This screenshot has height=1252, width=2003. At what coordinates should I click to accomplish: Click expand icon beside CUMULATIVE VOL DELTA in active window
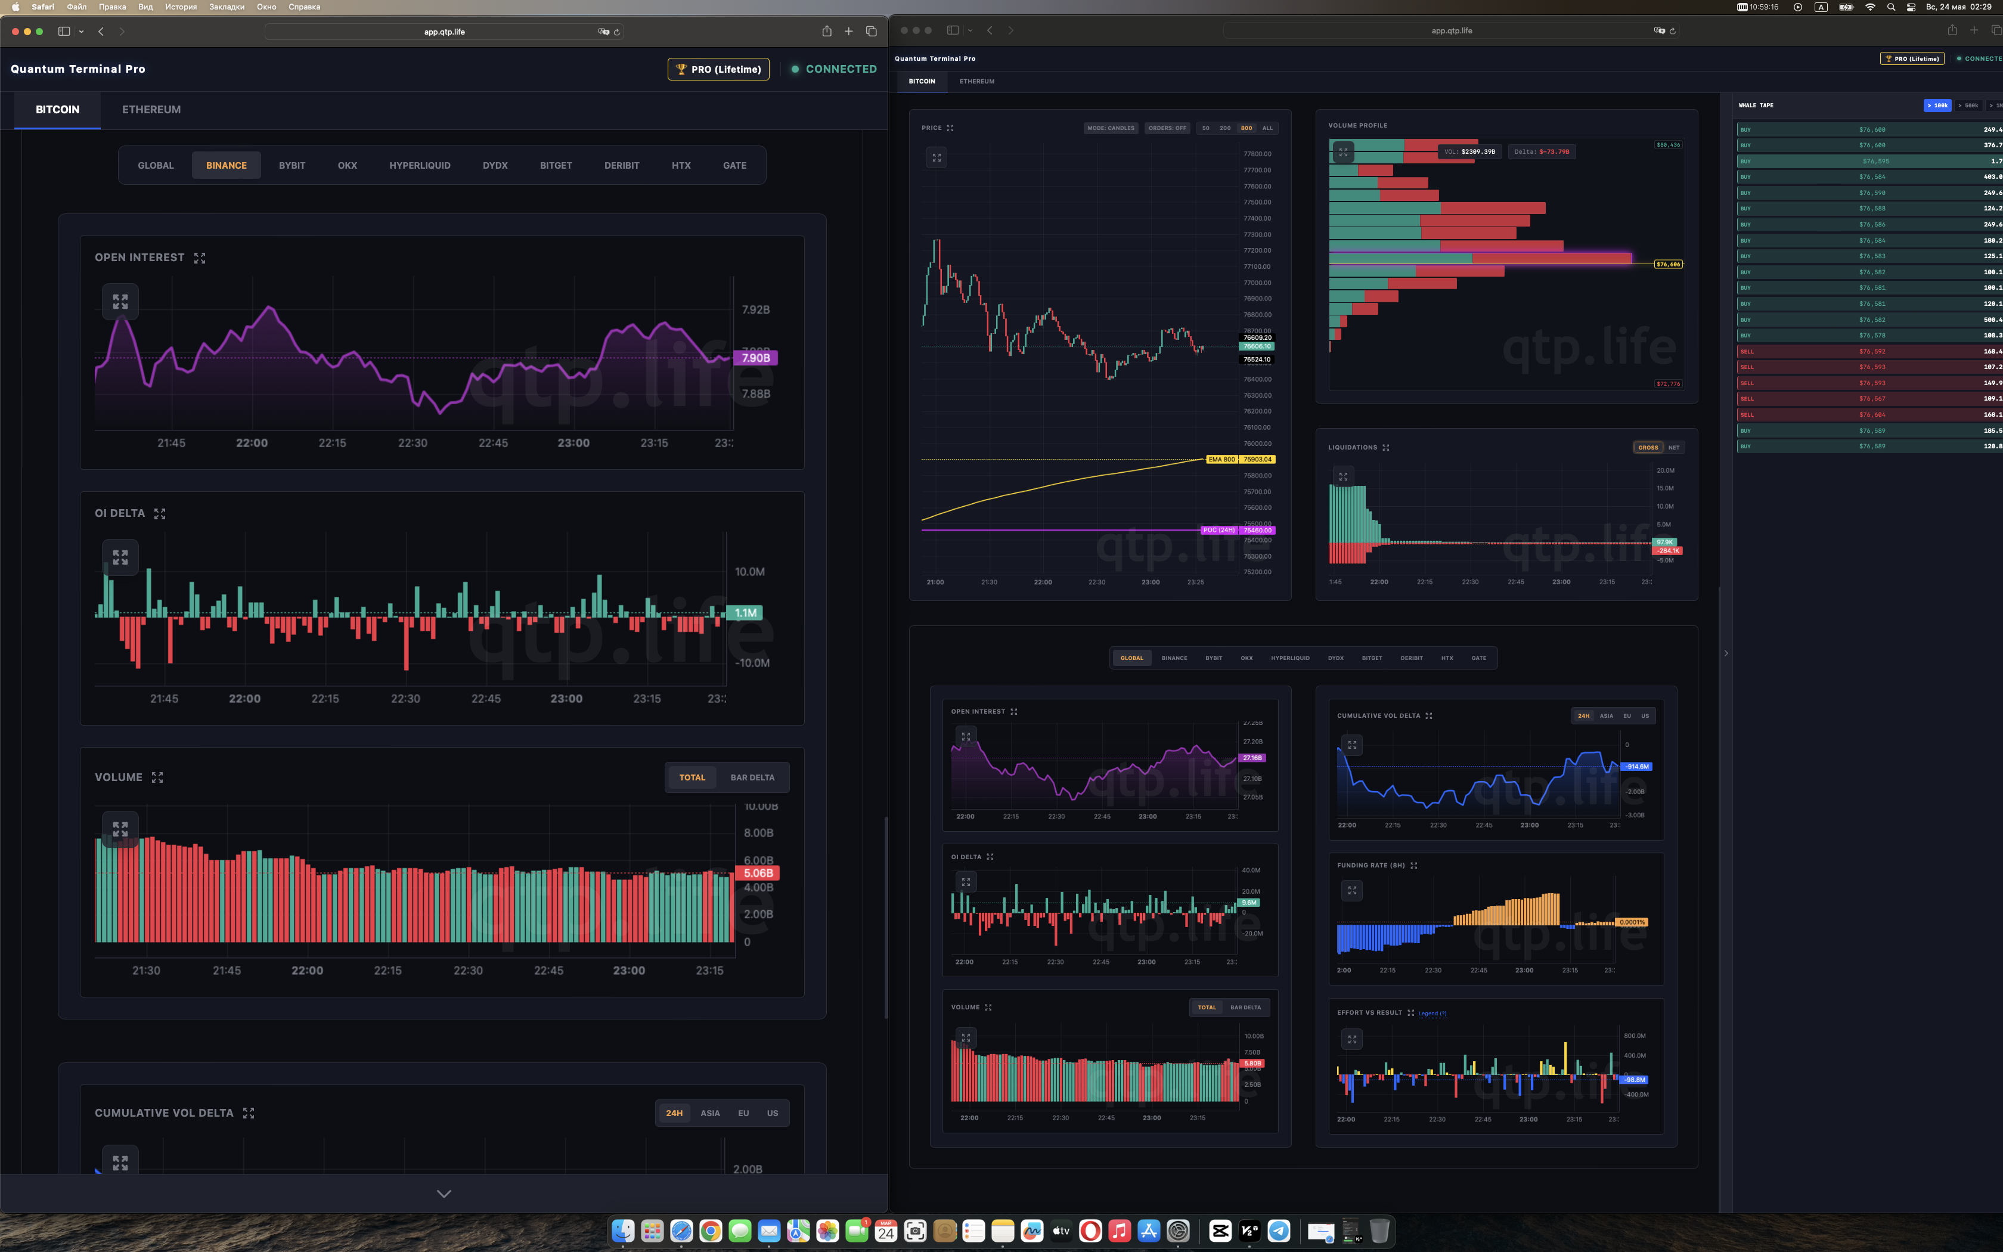coord(249,1114)
